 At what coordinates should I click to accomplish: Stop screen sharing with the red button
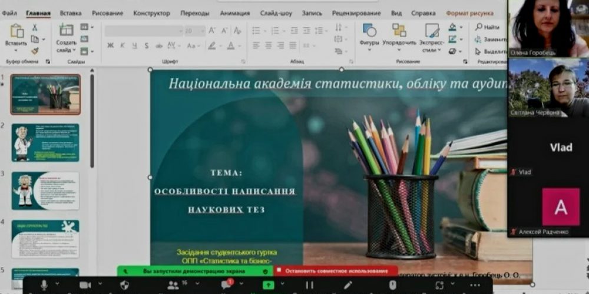pos(335,271)
